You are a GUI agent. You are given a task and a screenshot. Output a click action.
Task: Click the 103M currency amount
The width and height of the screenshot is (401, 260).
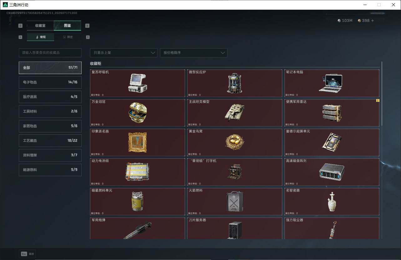(x=347, y=21)
